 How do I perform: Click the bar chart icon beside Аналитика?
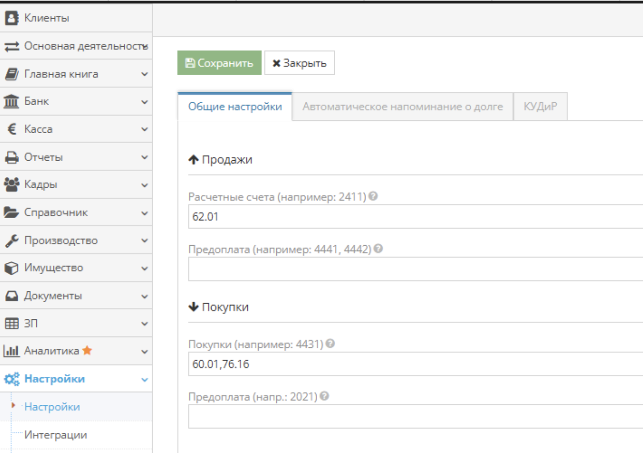point(11,351)
